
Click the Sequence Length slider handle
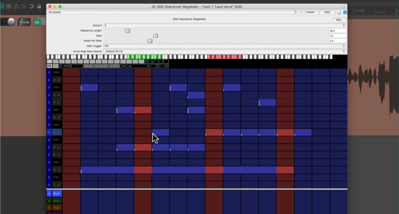(x=127, y=31)
